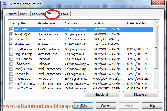Enable the GfxServiceI... startup checkbox
Viewport: 167px width, 111px height.
(x=11, y=64)
